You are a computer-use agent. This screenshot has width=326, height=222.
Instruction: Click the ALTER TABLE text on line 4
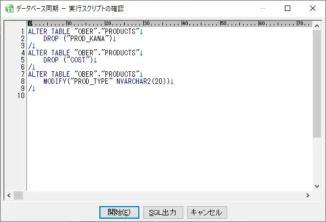click(49, 53)
